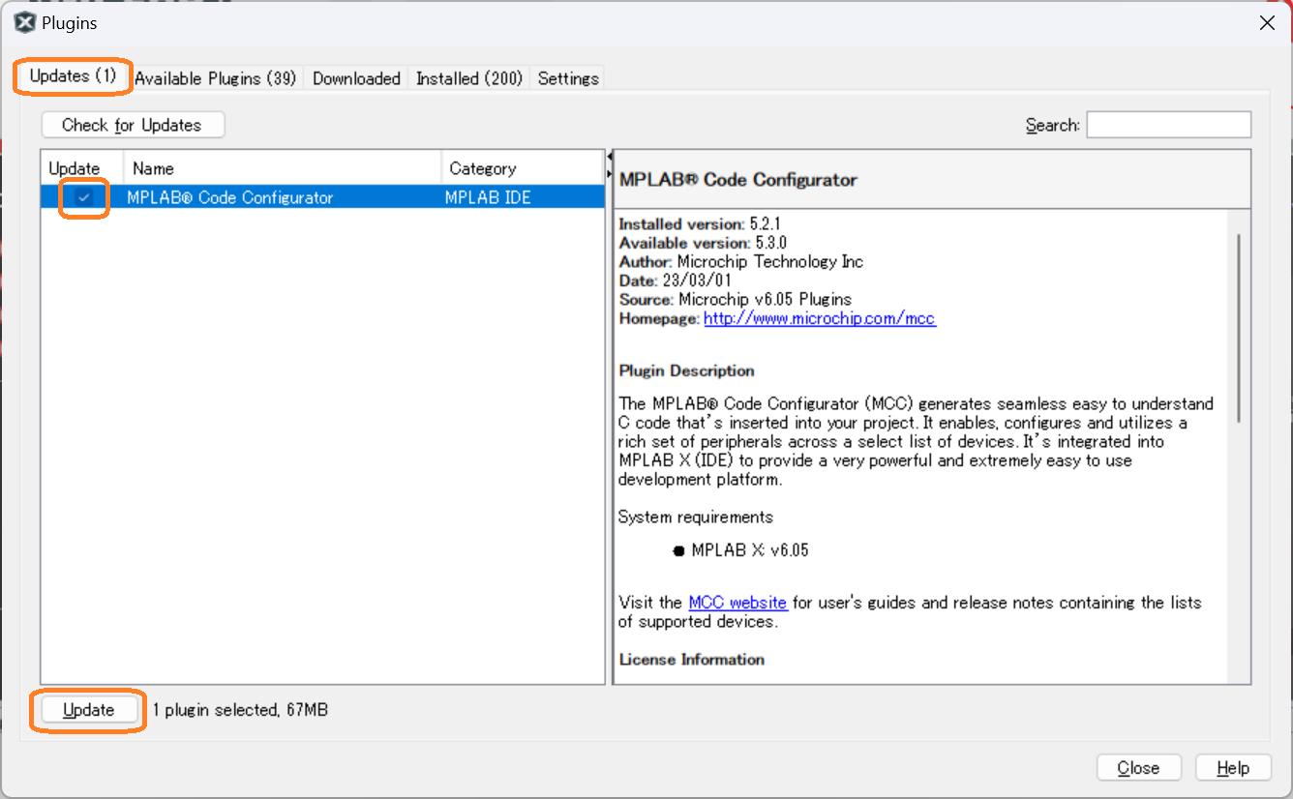Click the Close button at bottom

(1139, 768)
